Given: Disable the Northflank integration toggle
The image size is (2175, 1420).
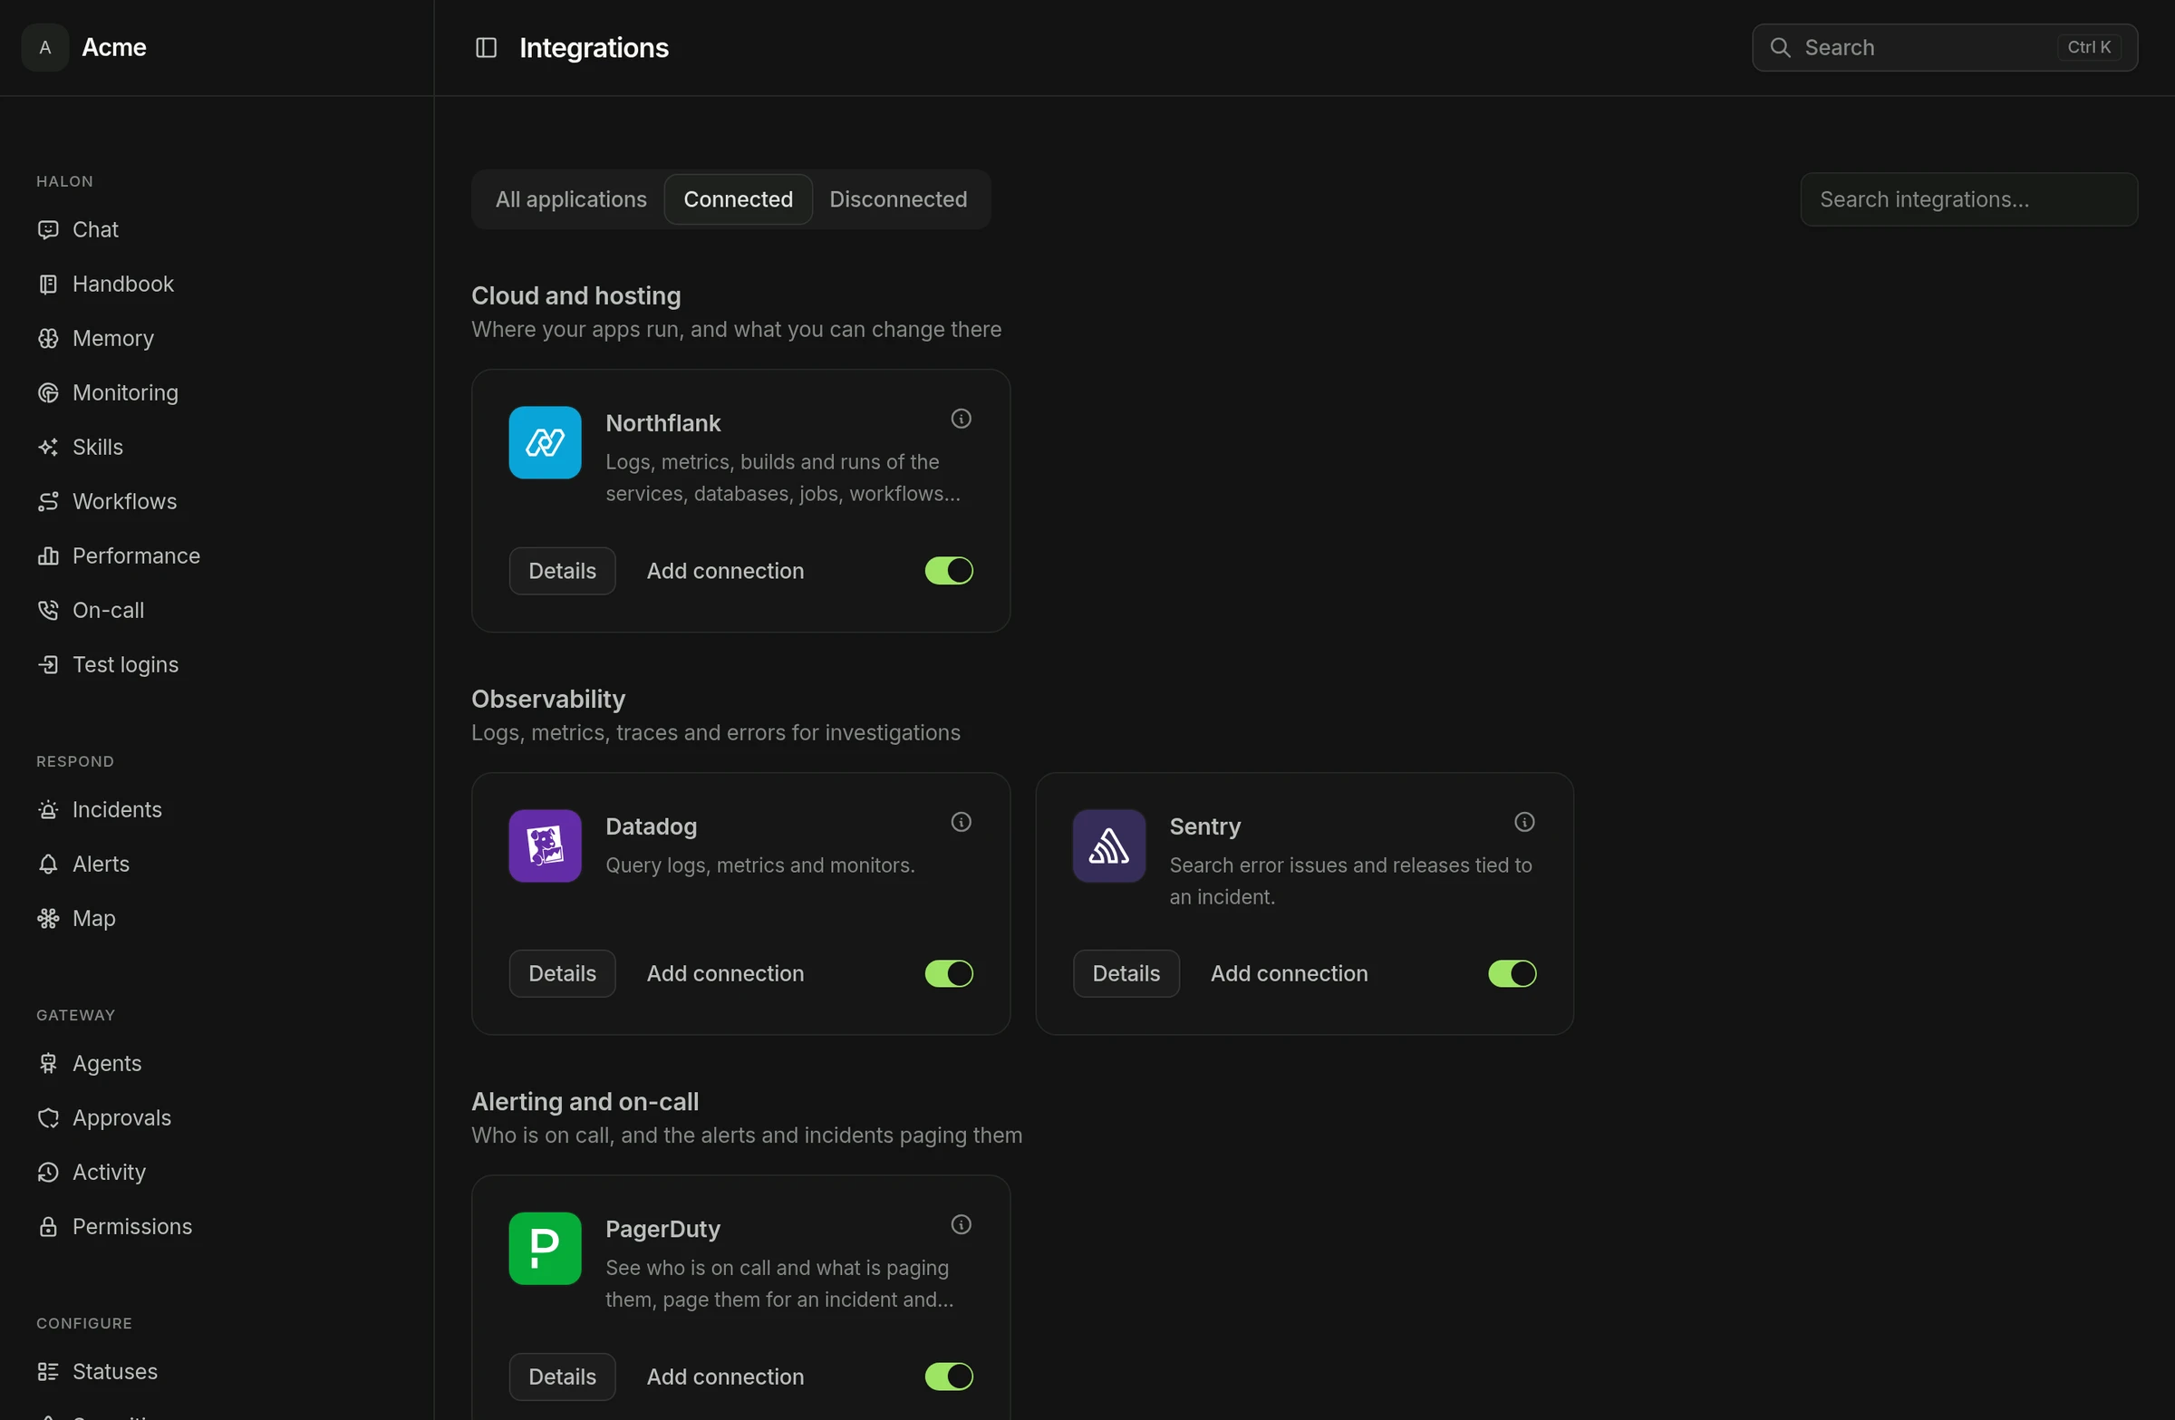Looking at the screenshot, I should click(949, 571).
